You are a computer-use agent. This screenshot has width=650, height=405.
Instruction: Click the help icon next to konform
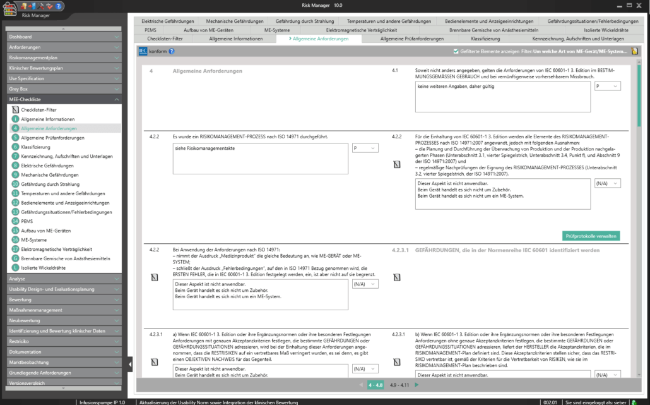172,51
